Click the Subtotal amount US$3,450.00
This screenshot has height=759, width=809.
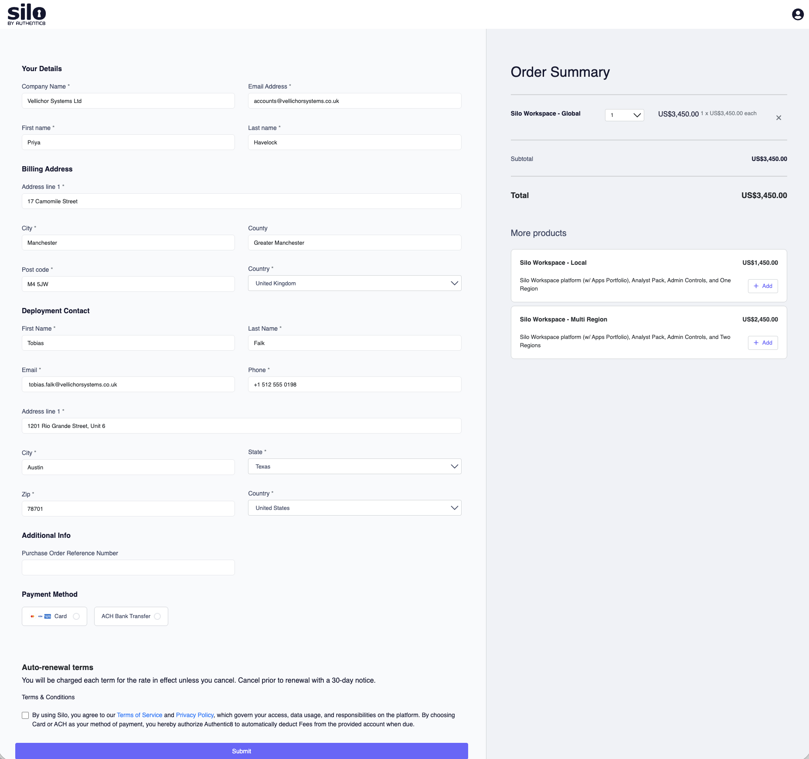(x=769, y=159)
